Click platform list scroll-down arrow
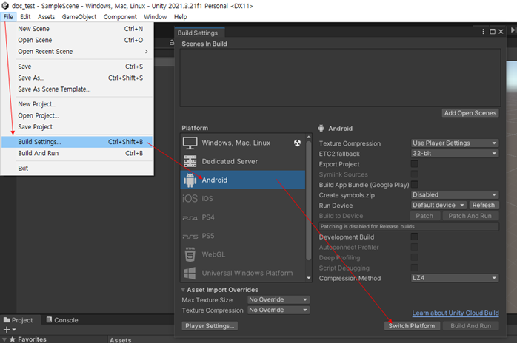The image size is (517, 343). 309,278
